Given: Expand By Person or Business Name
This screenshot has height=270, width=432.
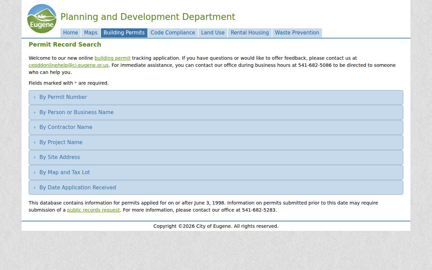Looking at the screenshot, I should pos(216,112).
